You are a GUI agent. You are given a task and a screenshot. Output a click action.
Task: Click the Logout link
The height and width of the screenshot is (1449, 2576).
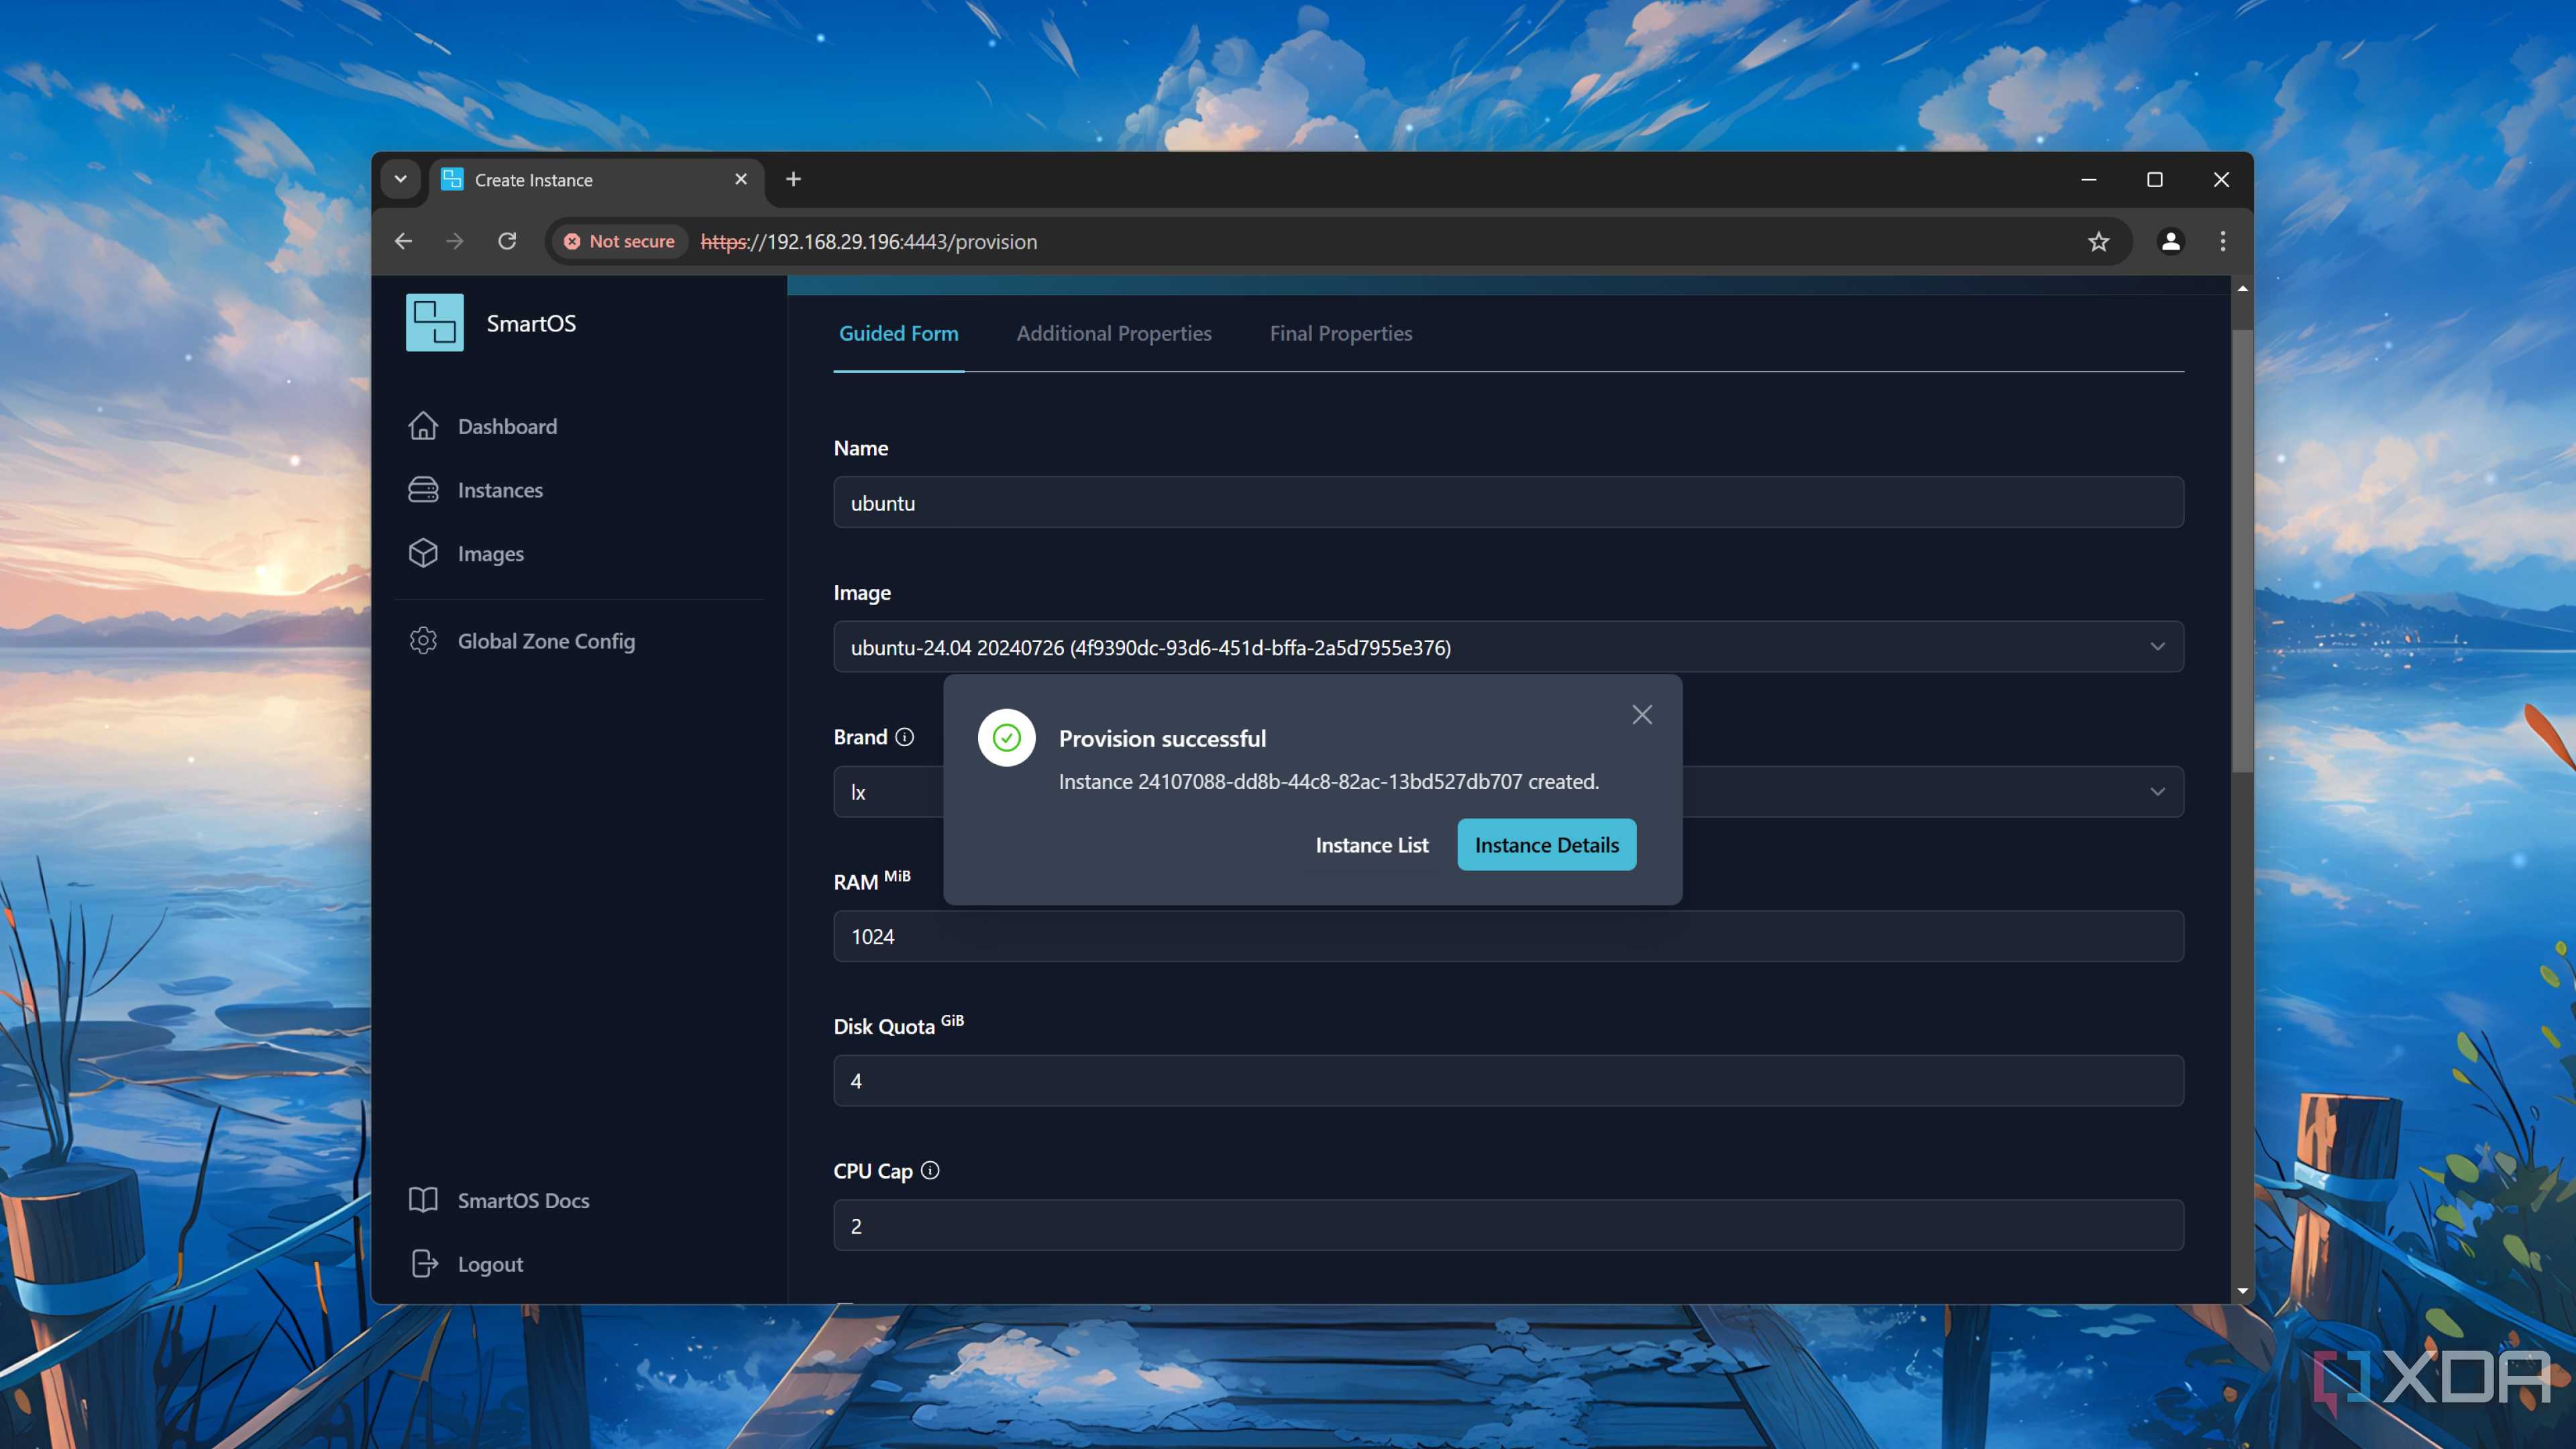coord(490,1264)
